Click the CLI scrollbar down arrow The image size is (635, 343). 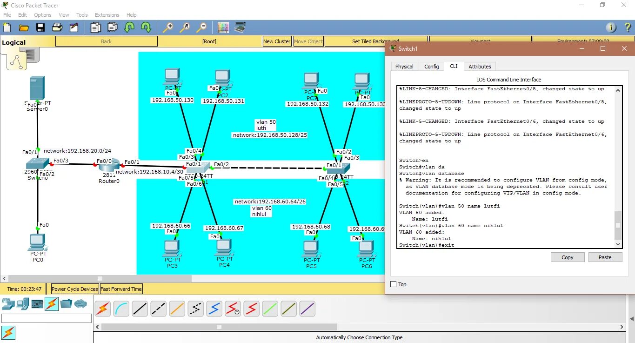pos(618,244)
